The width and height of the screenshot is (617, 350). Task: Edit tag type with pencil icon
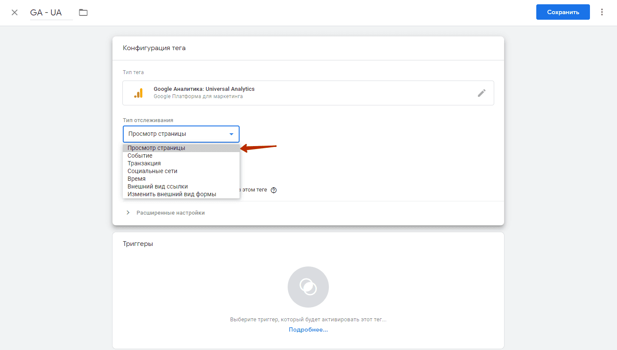482,93
